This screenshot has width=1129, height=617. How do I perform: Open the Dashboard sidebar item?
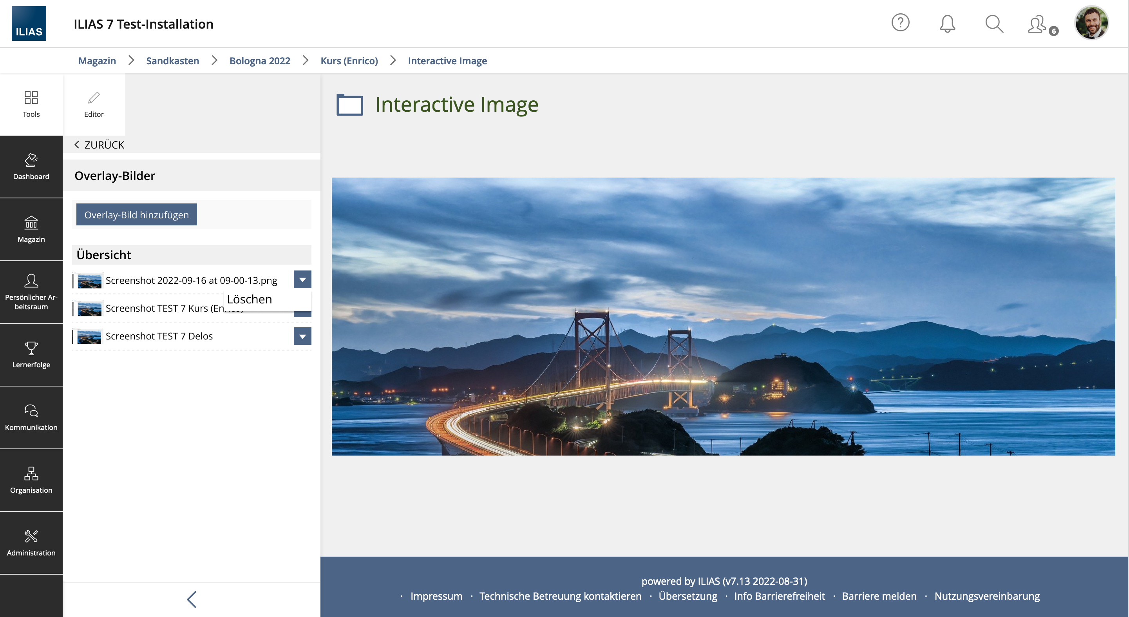31,167
